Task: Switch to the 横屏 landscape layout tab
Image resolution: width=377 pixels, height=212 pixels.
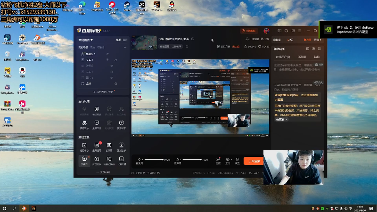Action: pos(118,40)
